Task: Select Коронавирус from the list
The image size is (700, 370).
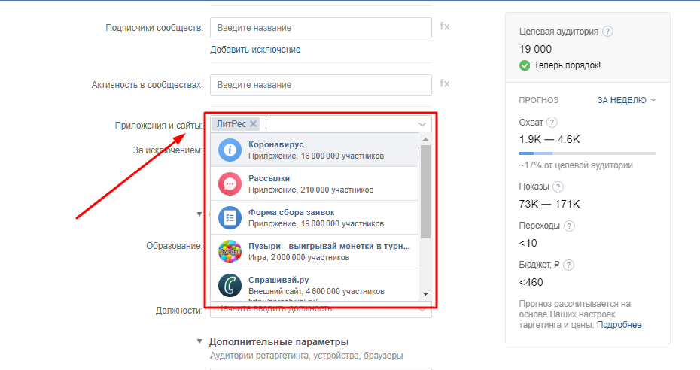Action: (x=315, y=150)
